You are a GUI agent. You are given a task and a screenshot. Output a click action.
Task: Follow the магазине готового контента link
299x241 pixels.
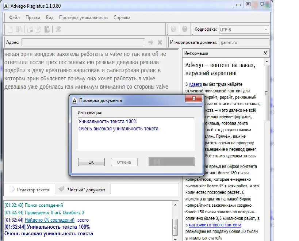pyautogui.click(x=215, y=225)
